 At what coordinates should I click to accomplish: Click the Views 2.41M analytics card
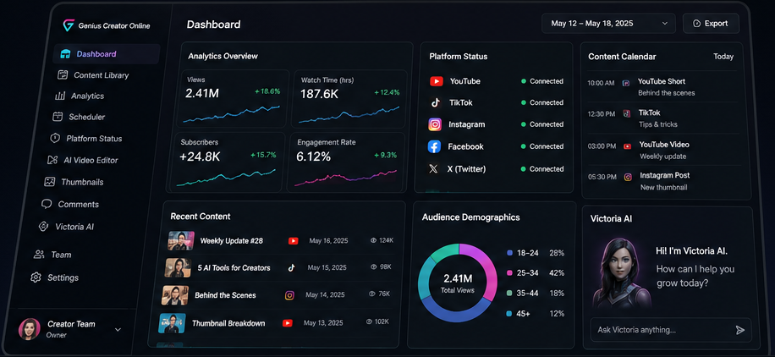[233, 98]
